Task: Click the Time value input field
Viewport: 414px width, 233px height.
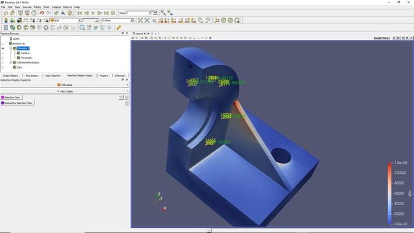Action: coord(137,13)
